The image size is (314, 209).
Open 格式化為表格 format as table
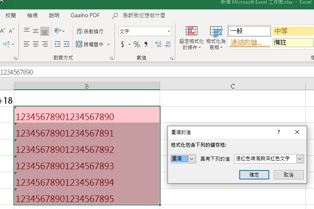pos(216,38)
